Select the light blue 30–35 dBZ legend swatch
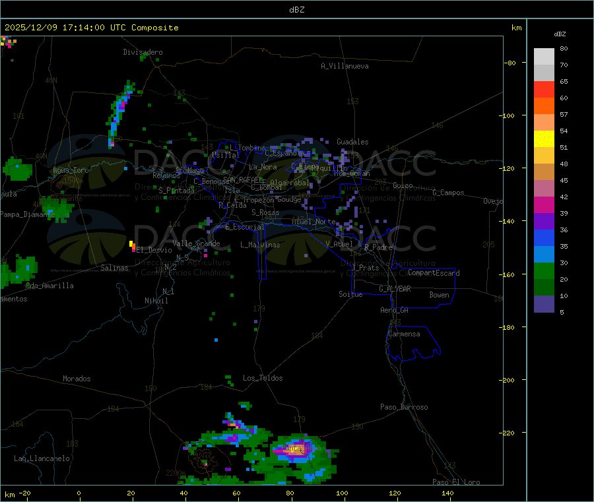The image size is (594, 502). 544,255
